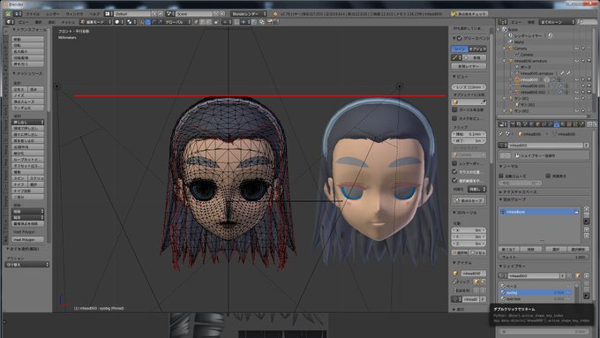Viewport: 600px width, 338px height.
Task: Click 割り当て vertex group button
Action: (509, 249)
